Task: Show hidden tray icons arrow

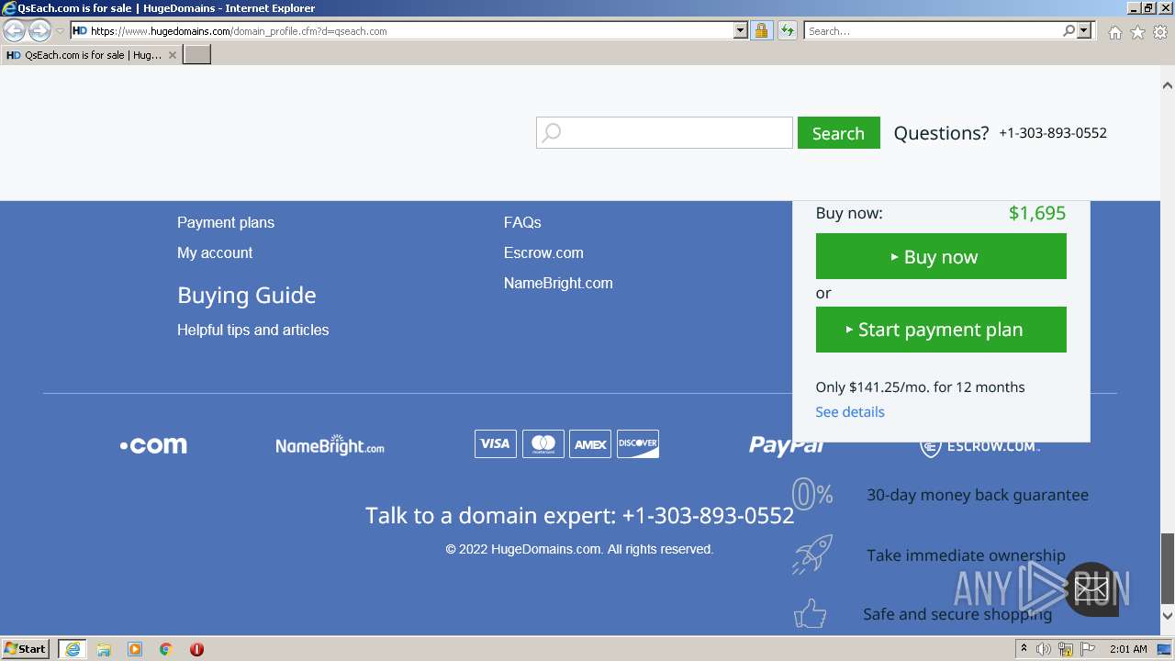Action: 1024,649
